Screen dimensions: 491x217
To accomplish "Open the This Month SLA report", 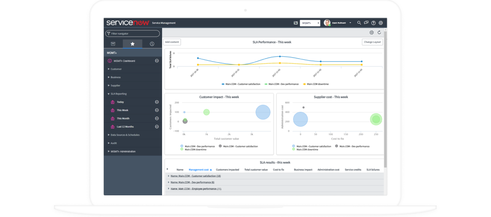I will [123, 118].
